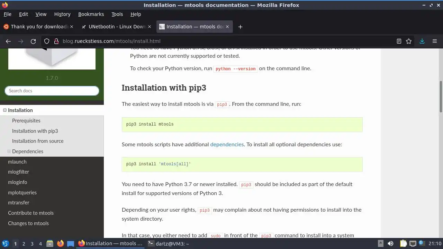Screen dimensions: 443x249
Task: Open the mlaunch documentation page
Action: tap(17, 162)
